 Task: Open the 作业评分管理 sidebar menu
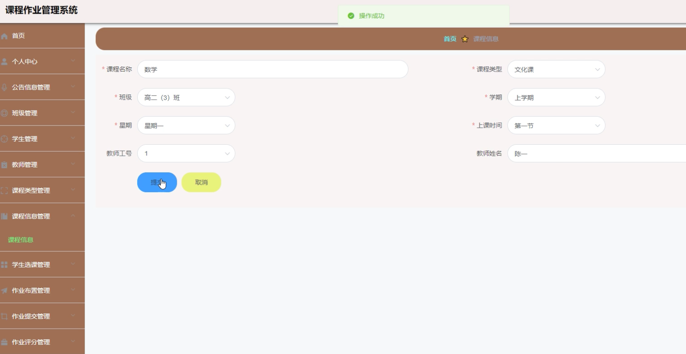click(x=42, y=342)
